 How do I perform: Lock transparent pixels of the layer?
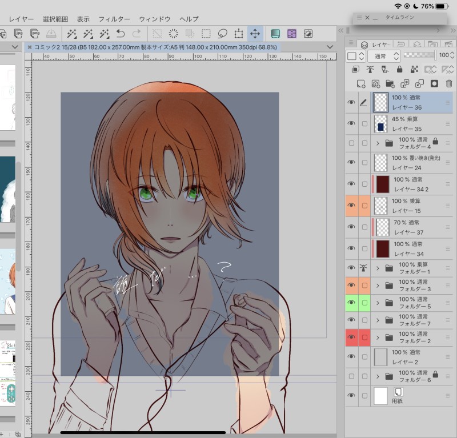click(414, 69)
